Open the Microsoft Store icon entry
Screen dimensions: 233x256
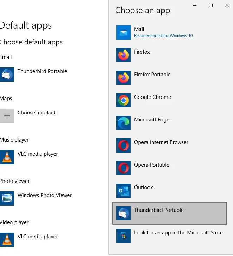[x=123, y=236]
